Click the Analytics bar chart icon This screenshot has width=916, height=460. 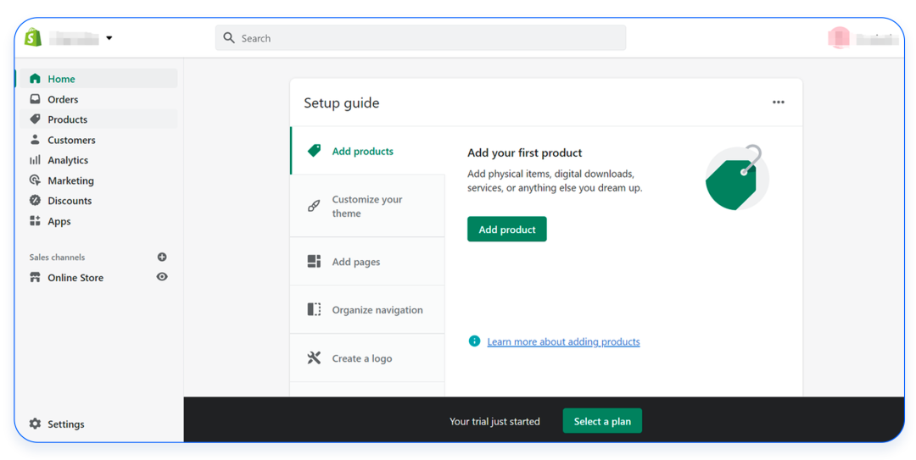[x=35, y=160]
